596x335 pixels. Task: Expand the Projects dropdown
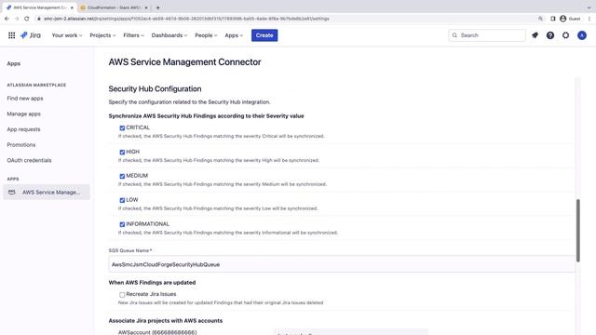(102, 35)
